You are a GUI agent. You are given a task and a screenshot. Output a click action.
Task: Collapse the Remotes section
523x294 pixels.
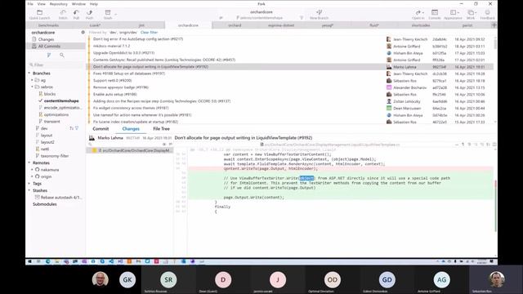pyautogui.click(x=29, y=163)
